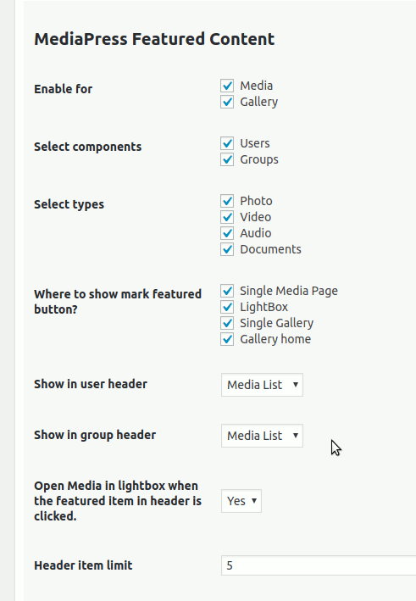This screenshot has width=416, height=601.
Task: Toggle the Groups component checkbox
Action: (x=227, y=159)
